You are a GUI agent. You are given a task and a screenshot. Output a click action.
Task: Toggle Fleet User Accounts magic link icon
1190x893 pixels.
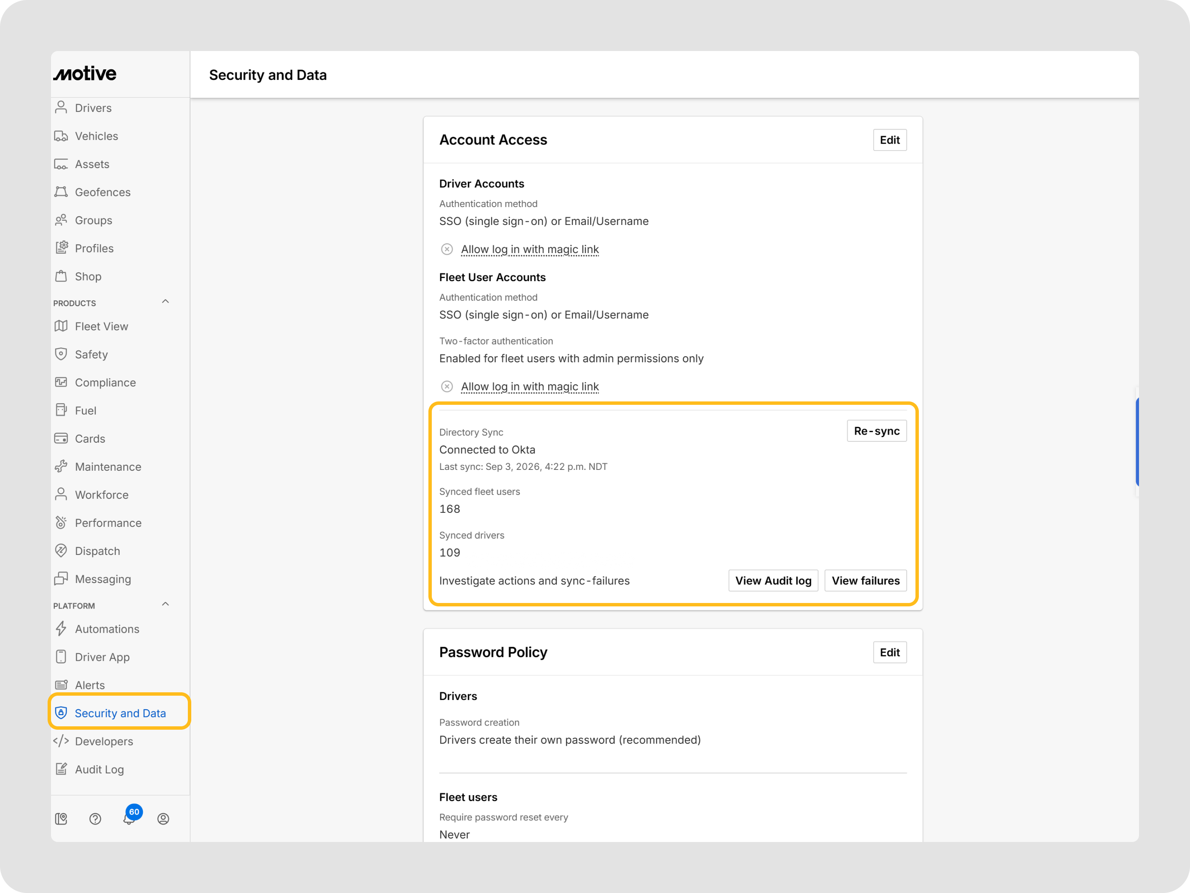447,387
